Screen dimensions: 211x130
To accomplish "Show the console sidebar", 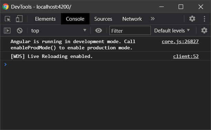I will (7, 31).
